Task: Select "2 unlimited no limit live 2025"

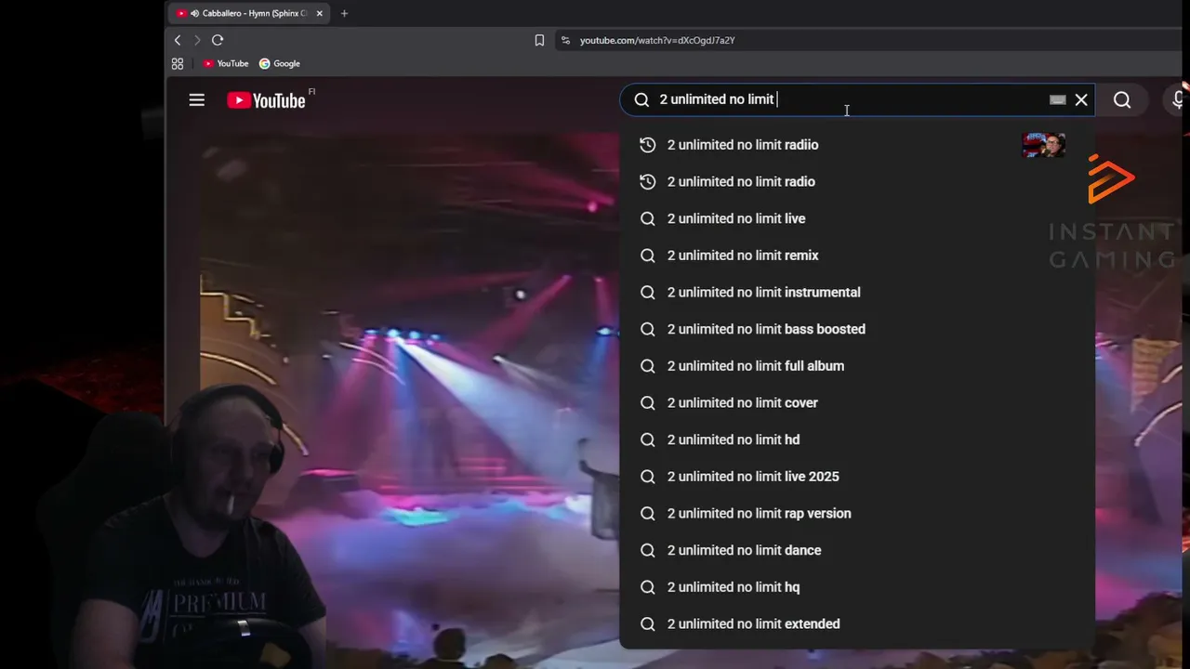Action: coord(857,477)
